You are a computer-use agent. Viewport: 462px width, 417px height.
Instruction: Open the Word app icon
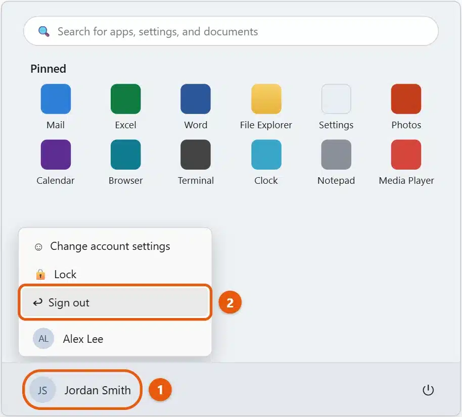(x=196, y=99)
